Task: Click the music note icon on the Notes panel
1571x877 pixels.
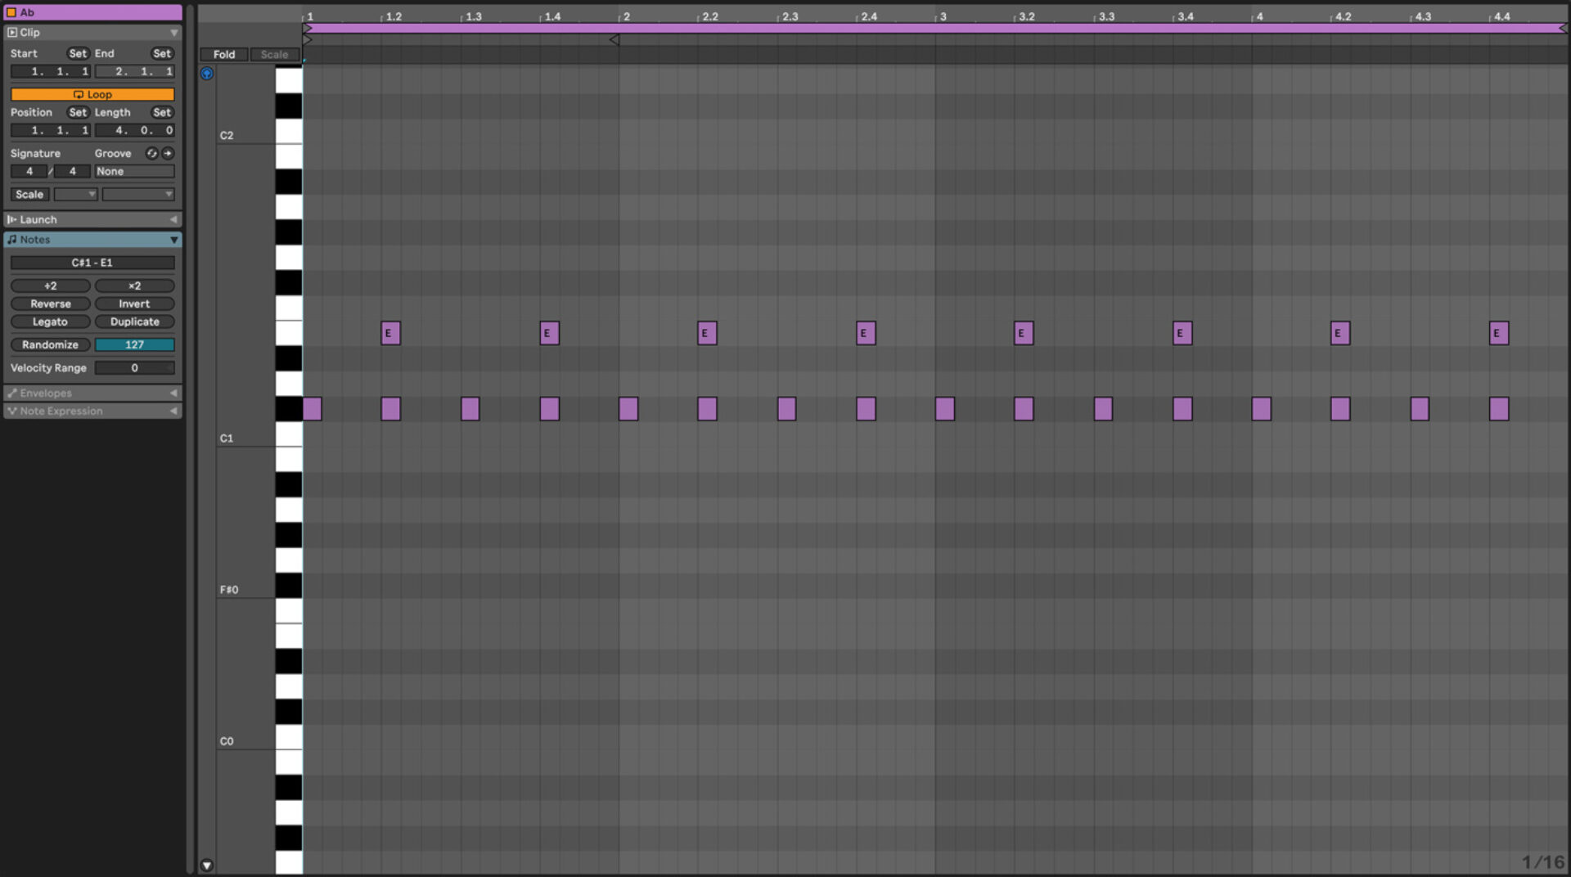Action: (x=12, y=239)
